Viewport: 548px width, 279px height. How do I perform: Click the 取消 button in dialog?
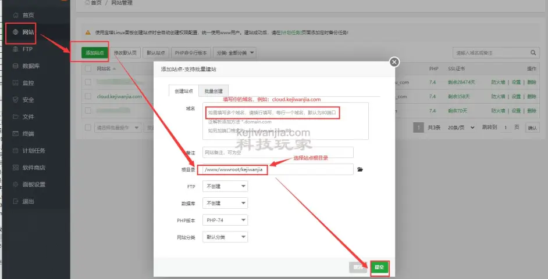[358, 267]
